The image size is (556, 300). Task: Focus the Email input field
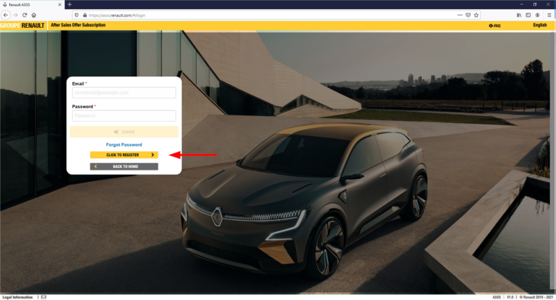[124, 92]
